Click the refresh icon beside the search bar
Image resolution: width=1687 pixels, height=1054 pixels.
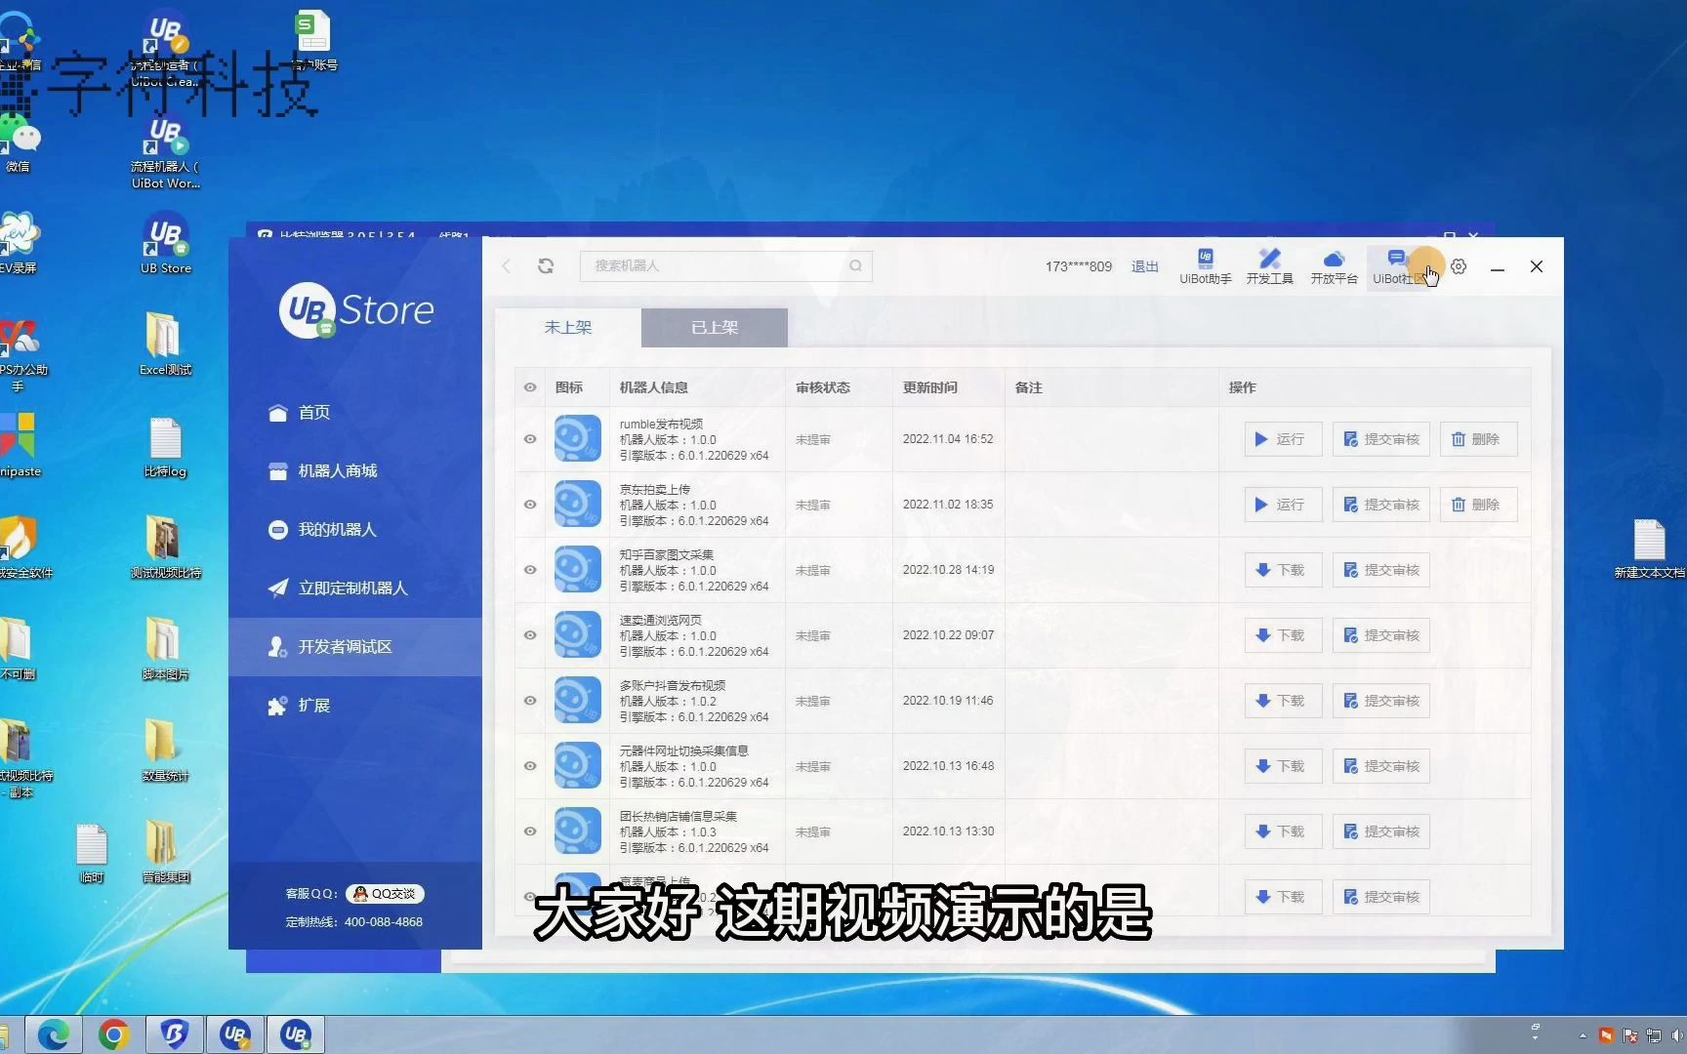[546, 265]
